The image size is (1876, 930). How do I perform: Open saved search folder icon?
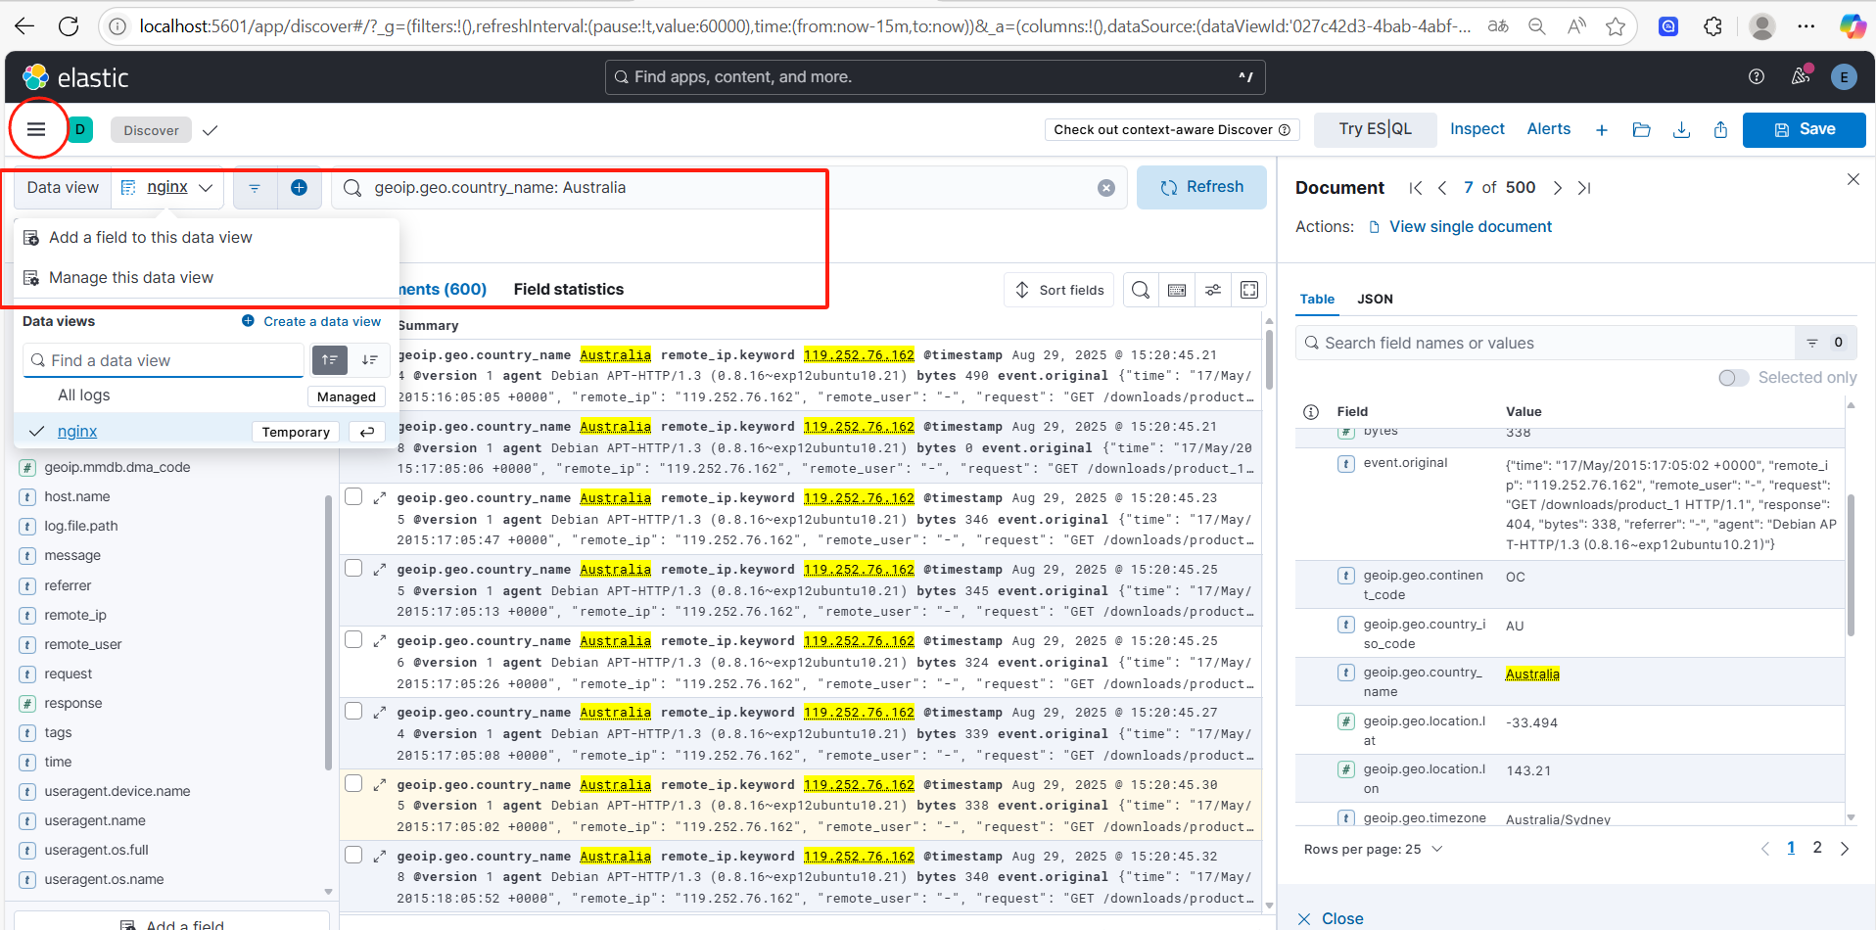pos(1642,129)
